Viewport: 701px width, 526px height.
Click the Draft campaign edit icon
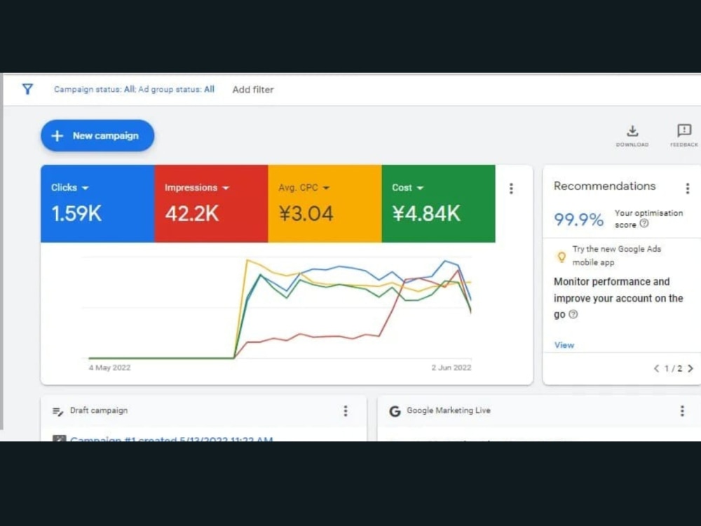coord(57,411)
